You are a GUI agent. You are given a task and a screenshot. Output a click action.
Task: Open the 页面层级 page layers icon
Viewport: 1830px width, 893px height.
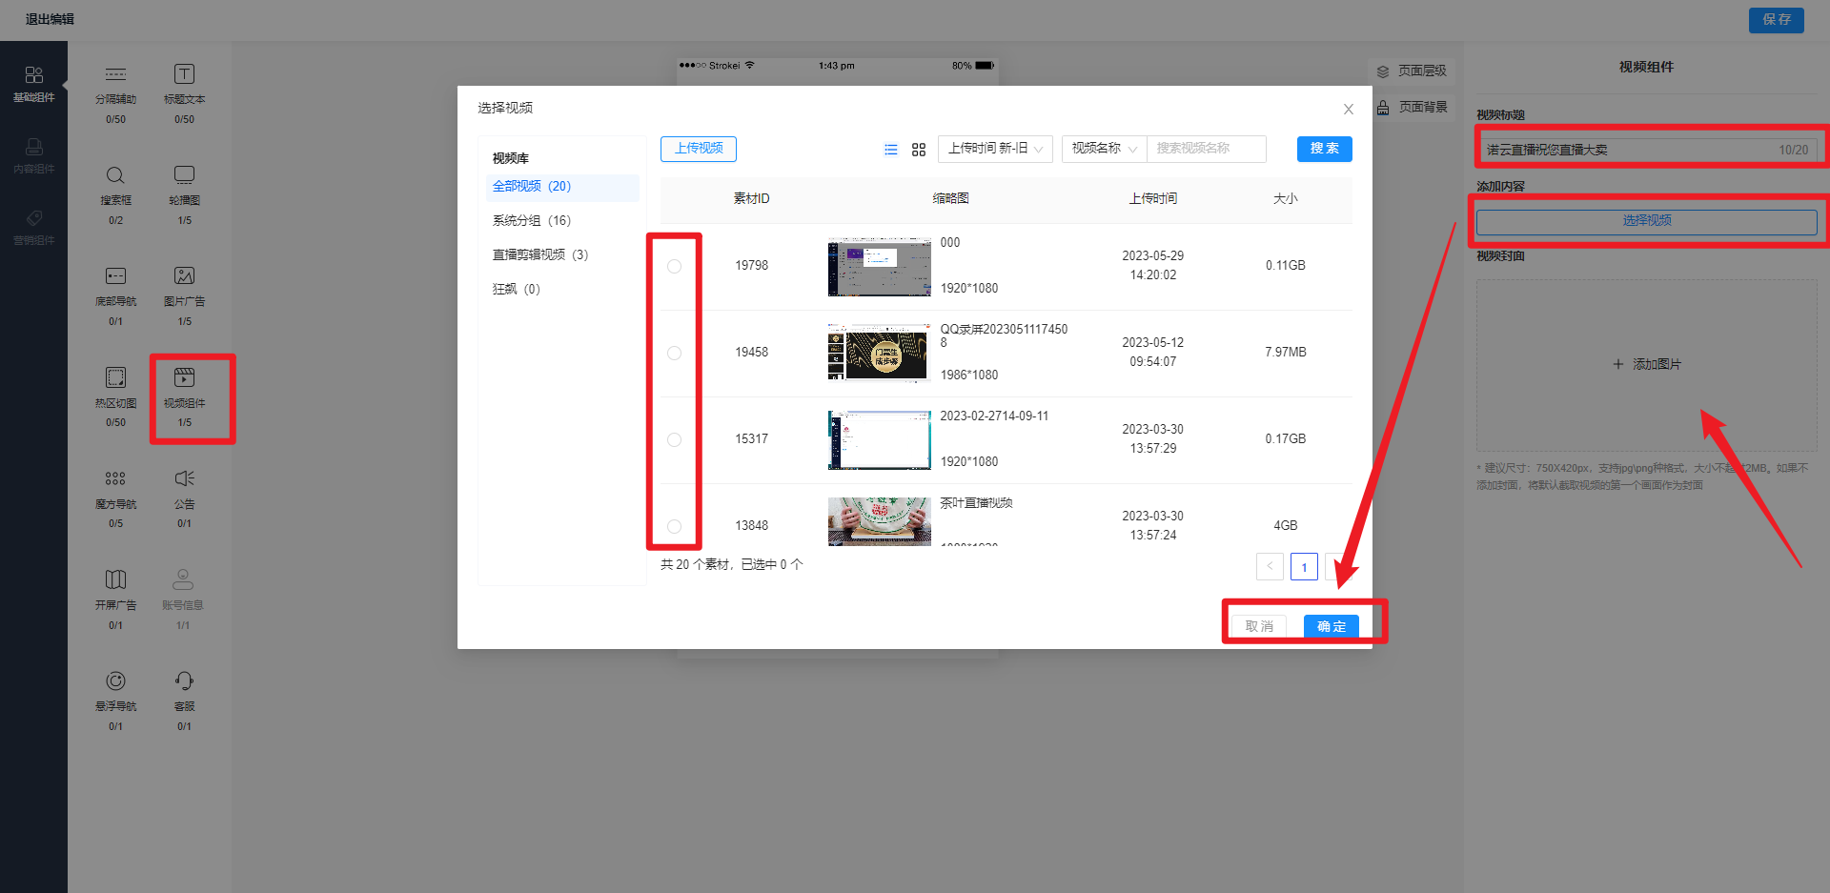(x=1383, y=71)
